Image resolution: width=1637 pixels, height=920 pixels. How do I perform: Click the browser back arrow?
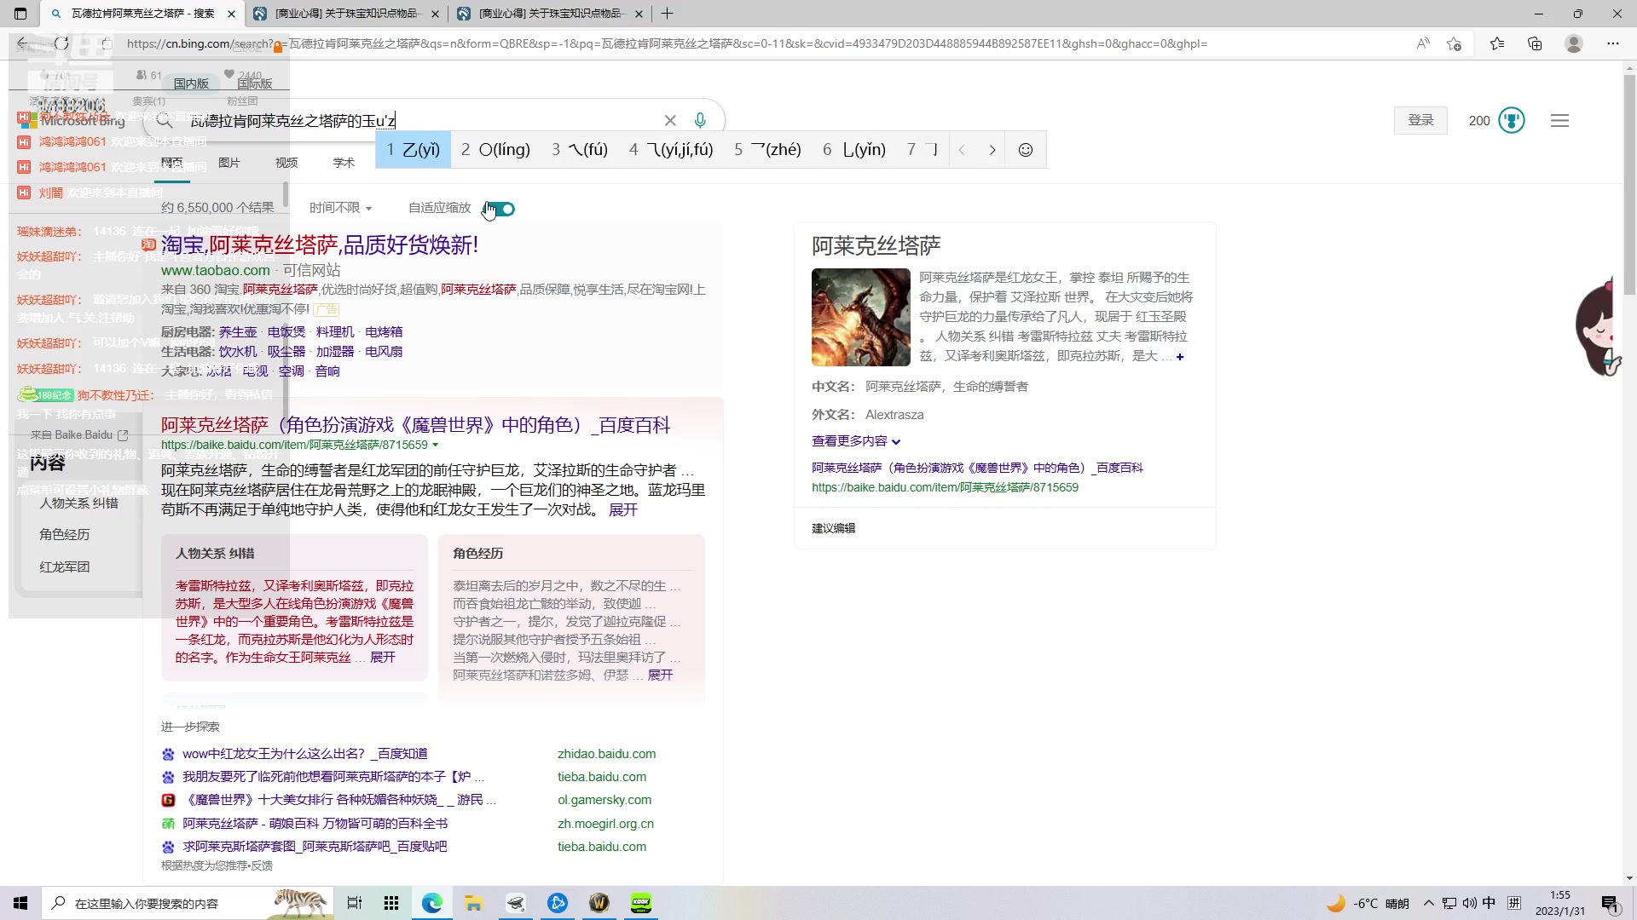tap(23, 43)
